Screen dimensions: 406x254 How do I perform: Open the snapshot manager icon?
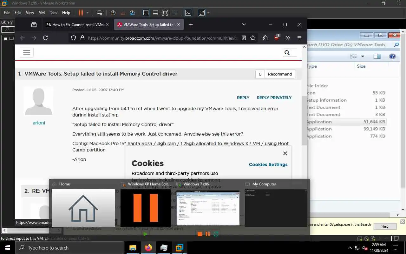(x=133, y=13)
